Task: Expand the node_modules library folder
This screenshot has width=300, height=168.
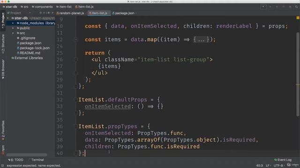Action: [x=13, y=23]
